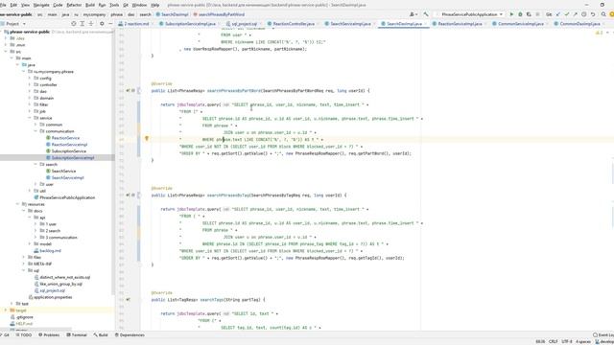Expand all icon in Project panel header

point(83,23)
